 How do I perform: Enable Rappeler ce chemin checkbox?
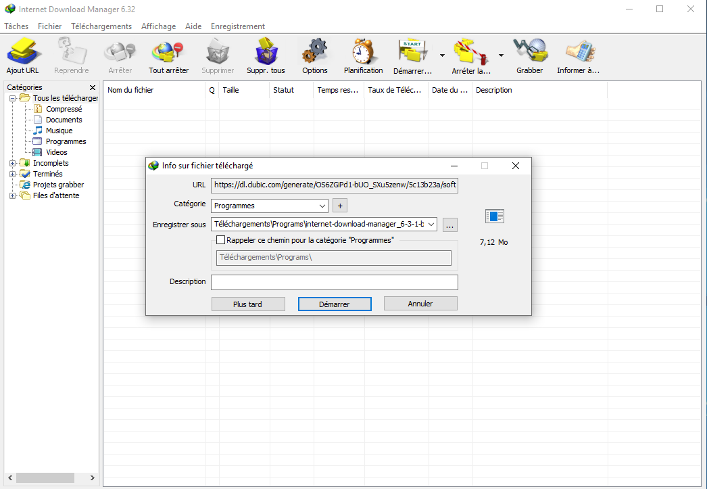click(220, 239)
